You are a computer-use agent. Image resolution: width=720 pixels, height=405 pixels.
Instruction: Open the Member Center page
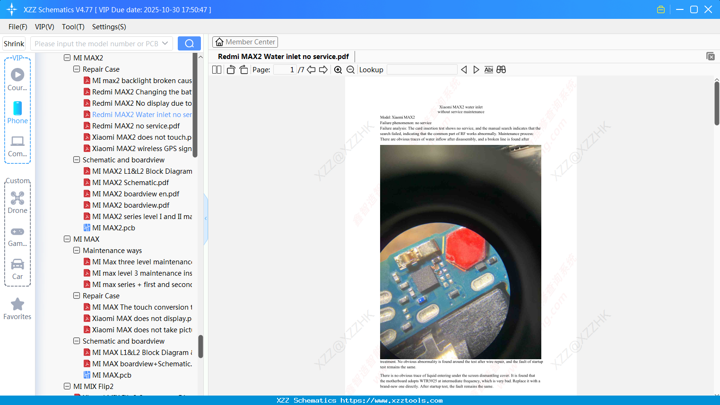[x=245, y=42]
